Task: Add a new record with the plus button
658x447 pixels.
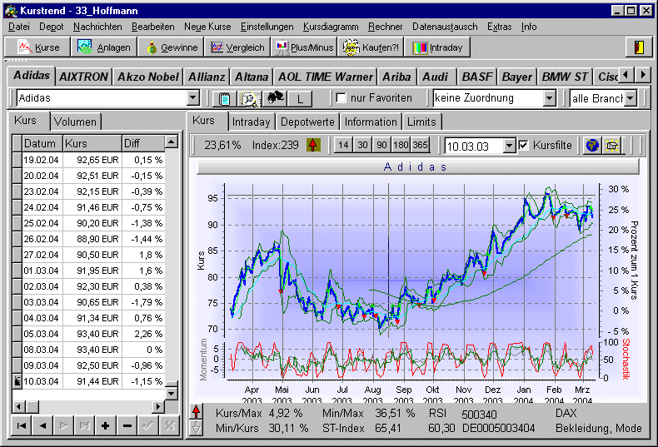Action: [106, 426]
